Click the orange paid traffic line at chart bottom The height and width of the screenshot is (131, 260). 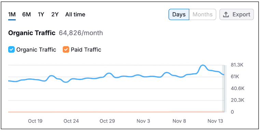click(x=116, y=112)
